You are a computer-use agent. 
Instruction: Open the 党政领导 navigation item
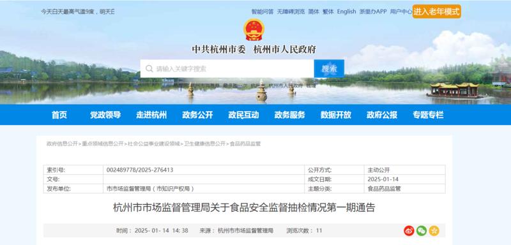[x=105, y=115]
